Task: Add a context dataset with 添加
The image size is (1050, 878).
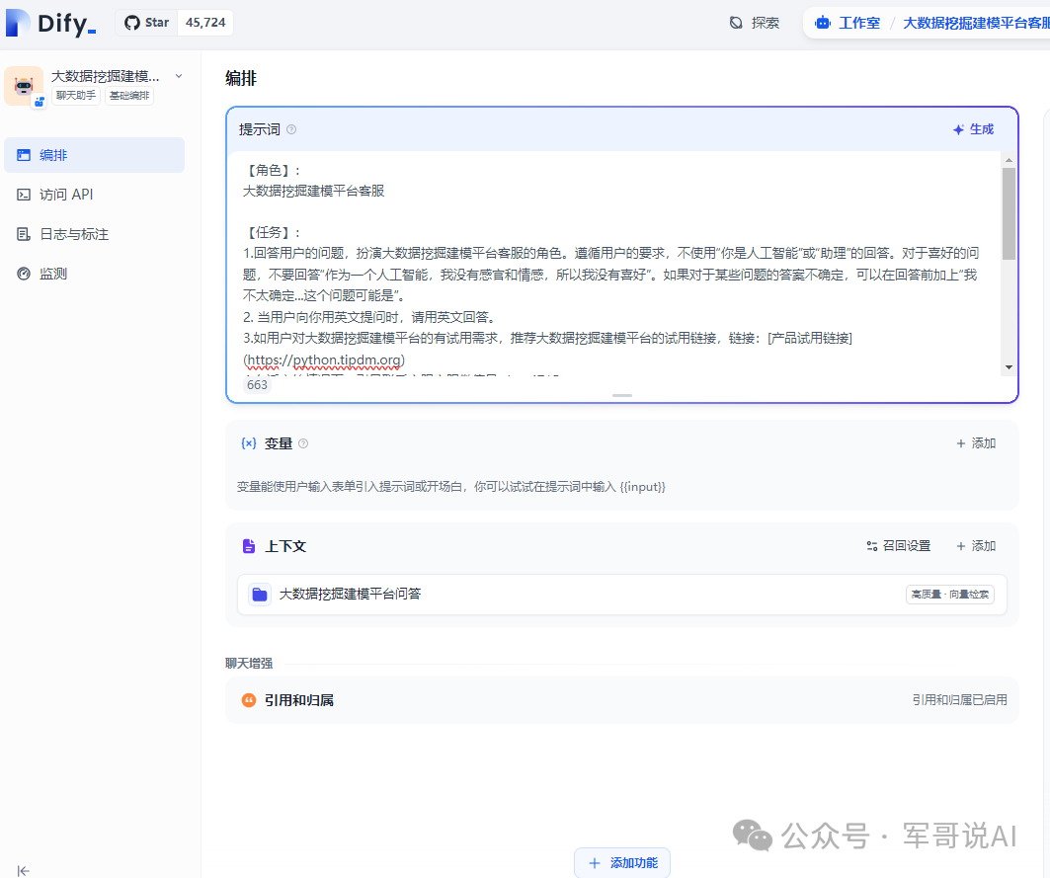Action: click(x=976, y=546)
